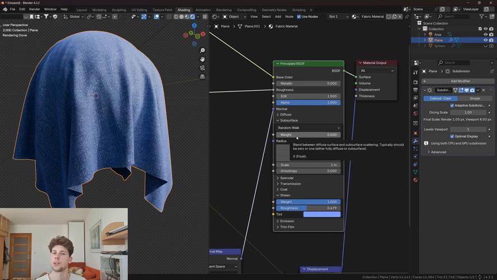Select wireframe shading mode icon

pos(176,16)
